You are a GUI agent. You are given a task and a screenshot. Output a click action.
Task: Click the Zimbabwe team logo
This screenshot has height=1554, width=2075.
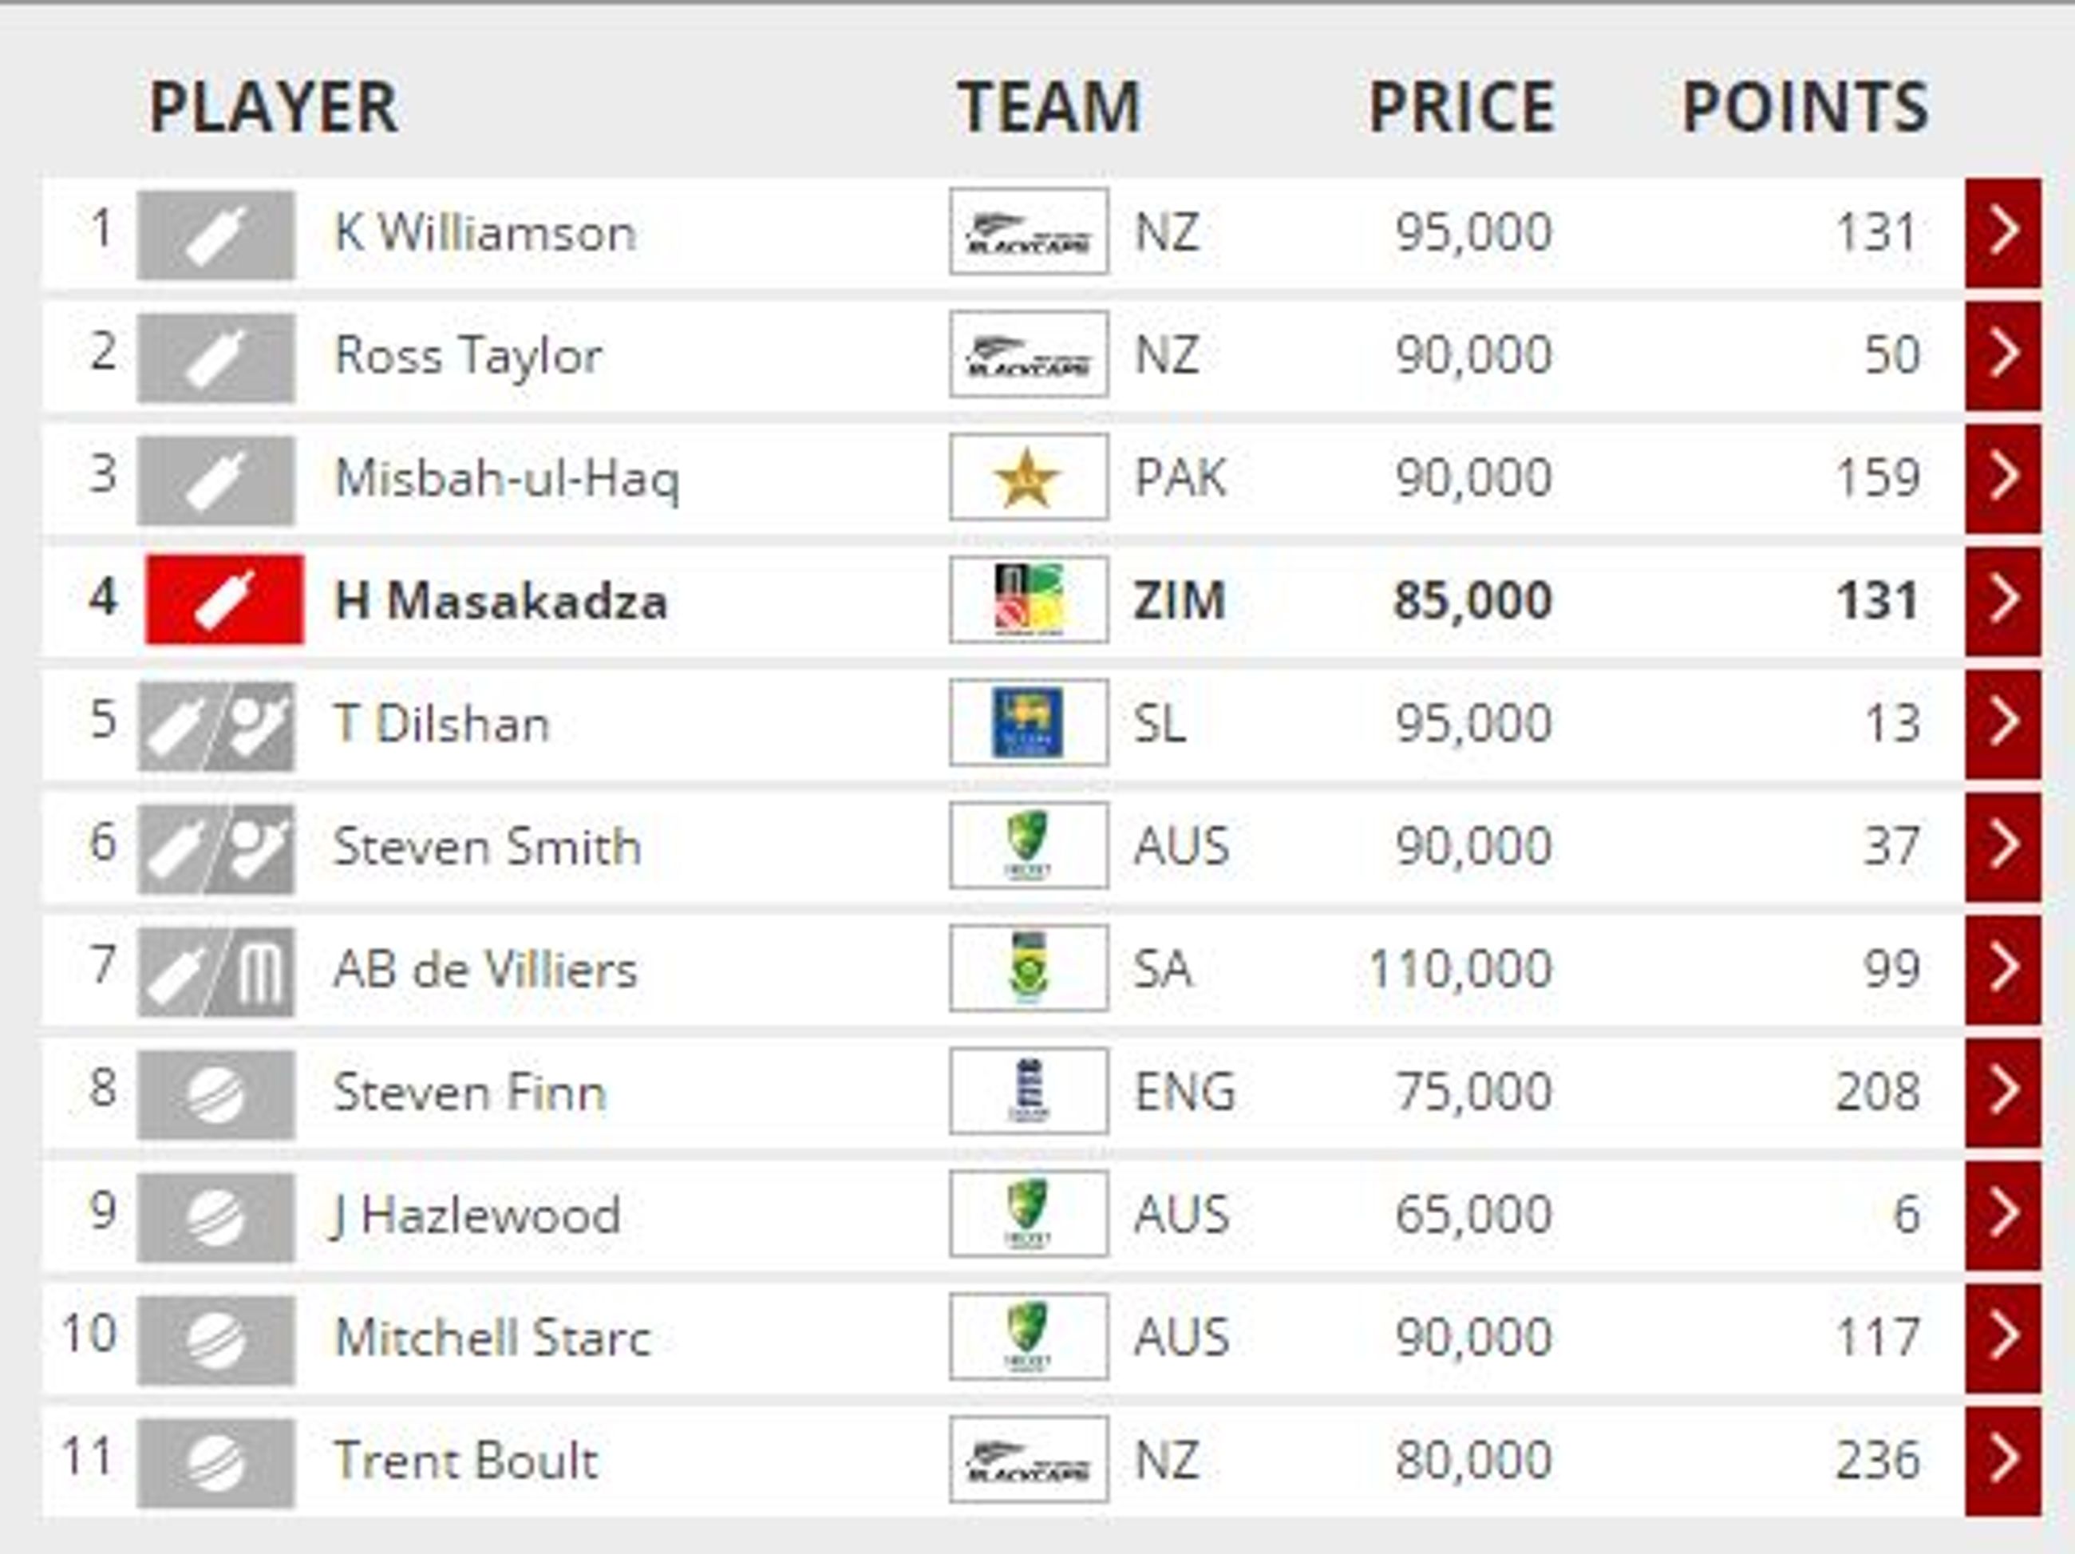pos(1028,599)
